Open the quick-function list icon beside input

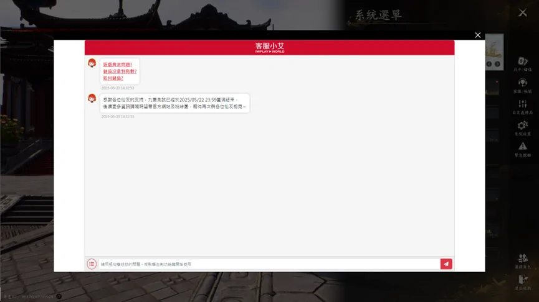click(x=92, y=264)
